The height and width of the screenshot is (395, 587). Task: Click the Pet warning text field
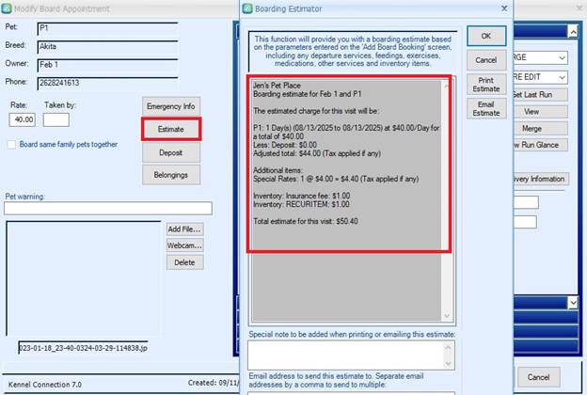(x=108, y=208)
